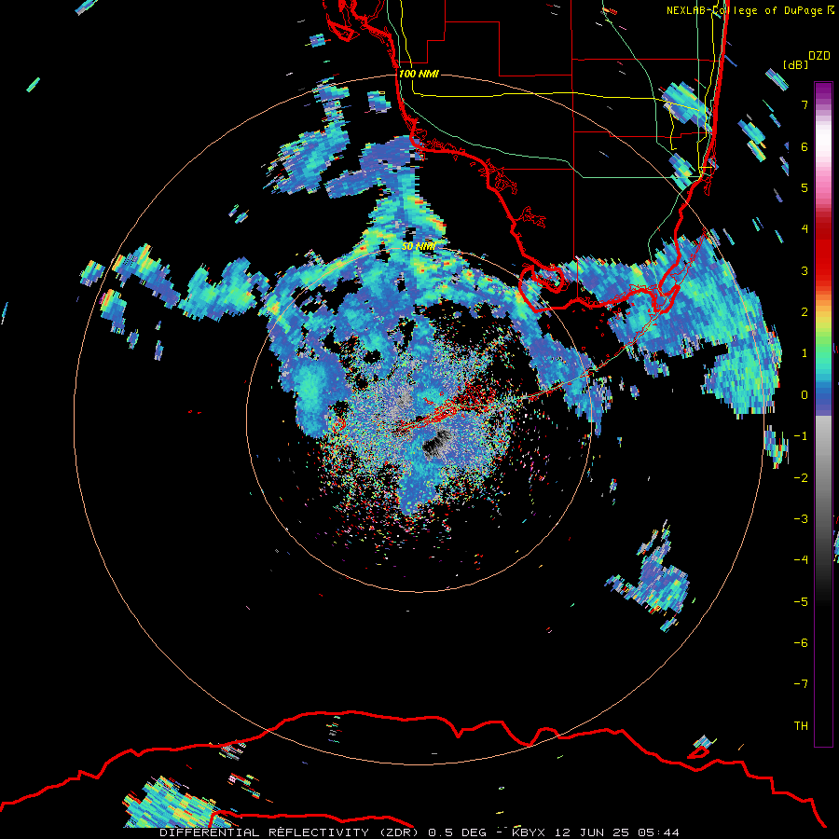The height and width of the screenshot is (839, 839).
Task: Click the NEXLAB-College of DuPage watermark text
Action: click(744, 10)
